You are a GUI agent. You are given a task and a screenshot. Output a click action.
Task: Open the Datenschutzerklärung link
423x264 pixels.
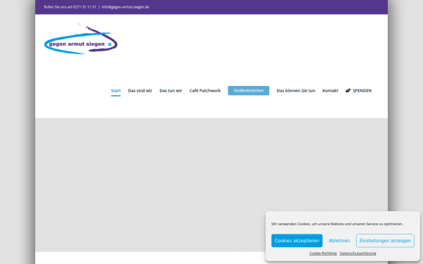357,253
